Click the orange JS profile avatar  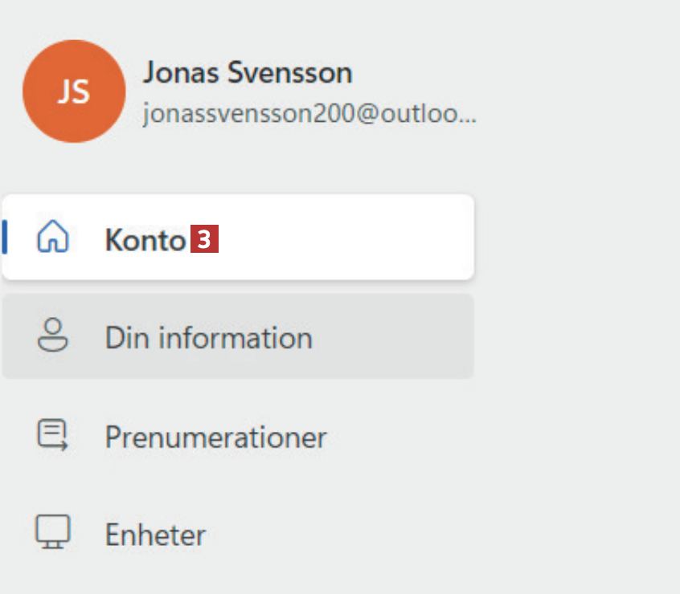[74, 92]
